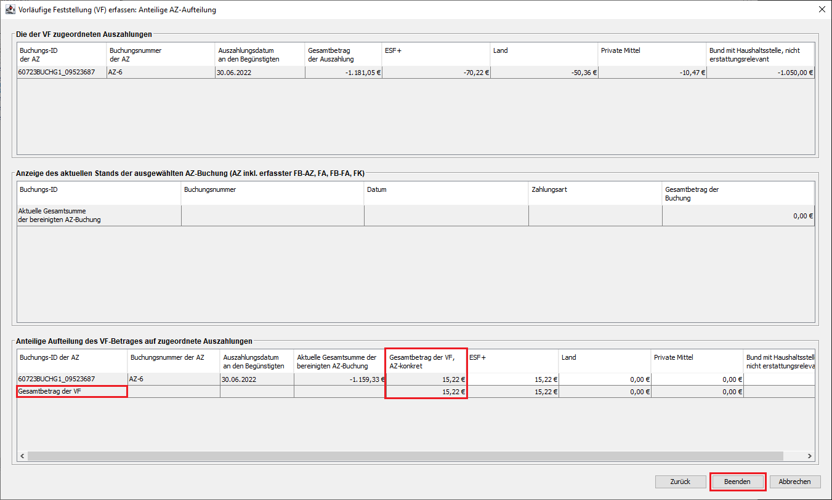Select the 30.06.2022 date in the top table
The height and width of the screenshot is (500, 832).
click(260, 72)
